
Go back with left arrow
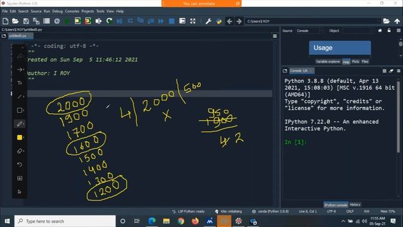229,21
